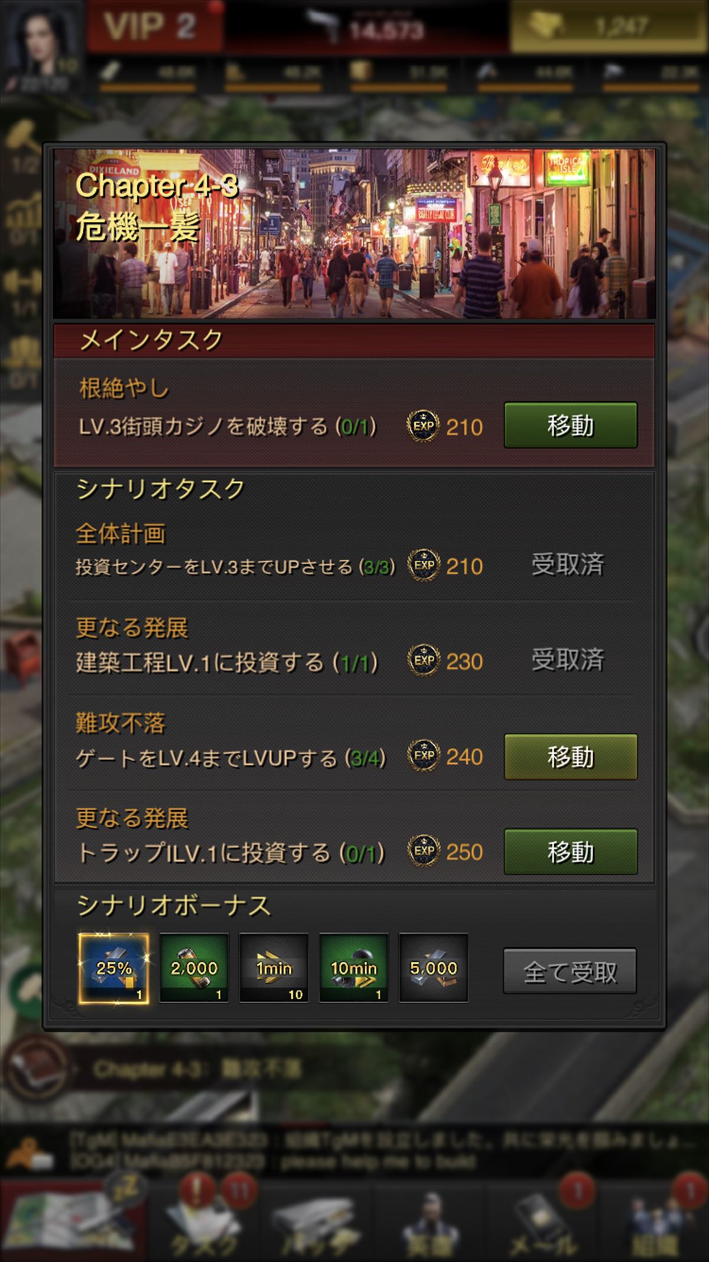
Task: Tap the 5,000 silver bars bonus icon
Action: [434, 968]
